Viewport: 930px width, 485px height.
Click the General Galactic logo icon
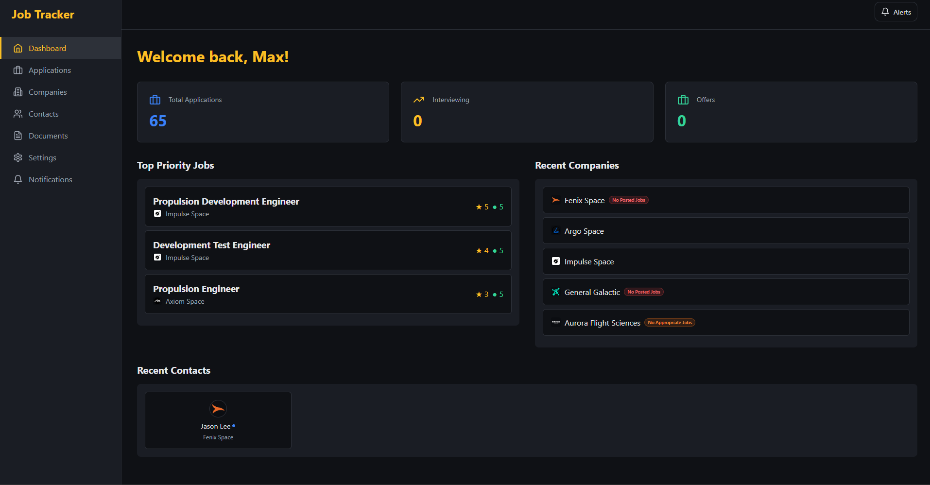coord(555,292)
